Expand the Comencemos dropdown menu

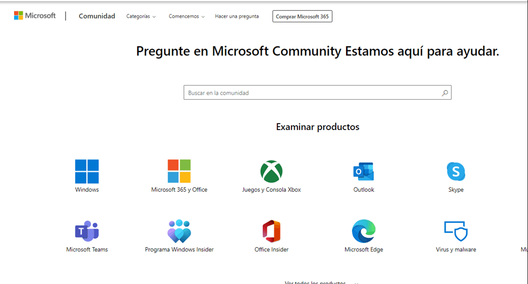[186, 16]
